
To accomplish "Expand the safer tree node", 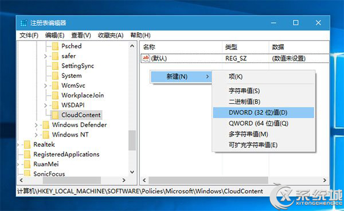I will tap(45, 56).
